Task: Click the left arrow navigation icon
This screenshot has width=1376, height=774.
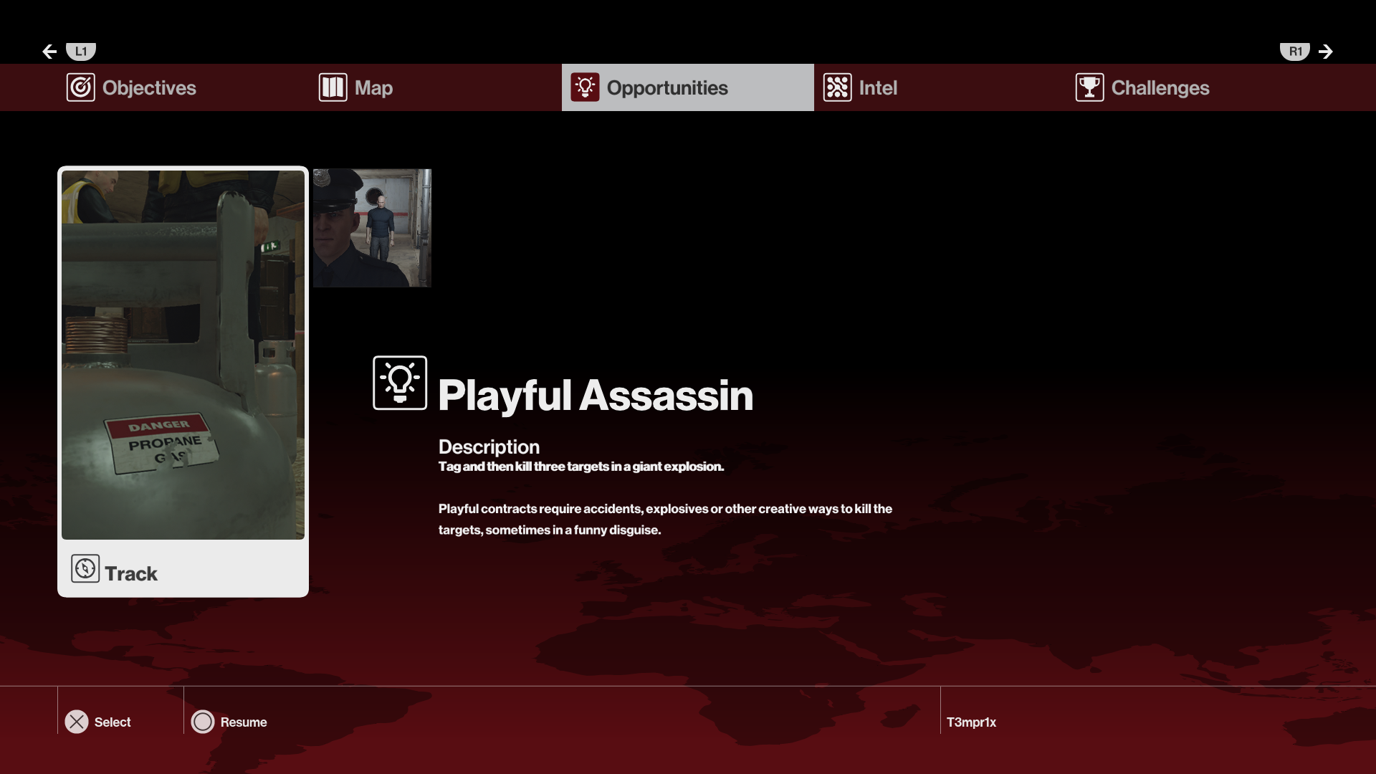Action: pyautogui.click(x=49, y=52)
